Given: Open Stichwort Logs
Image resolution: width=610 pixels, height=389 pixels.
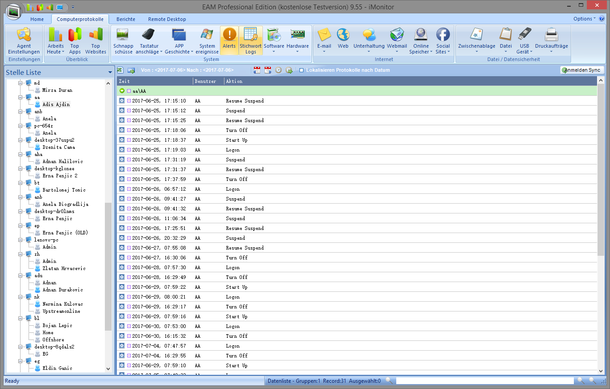Looking at the screenshot, I should [x=250, y=41].
